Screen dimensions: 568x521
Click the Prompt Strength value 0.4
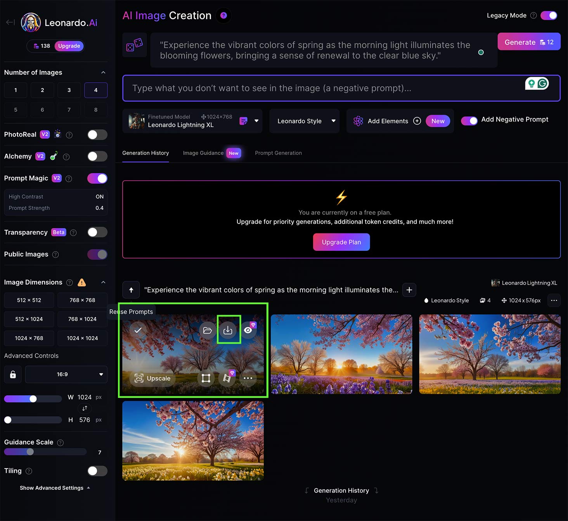(x=99, y=208)
